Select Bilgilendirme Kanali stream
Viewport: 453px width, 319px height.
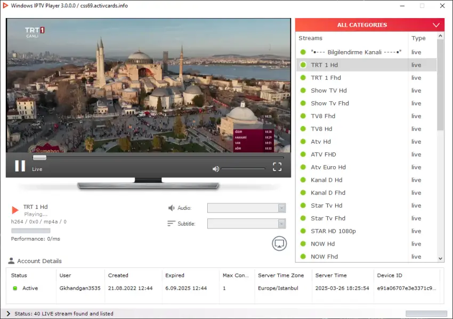click(x=366, y=52)
